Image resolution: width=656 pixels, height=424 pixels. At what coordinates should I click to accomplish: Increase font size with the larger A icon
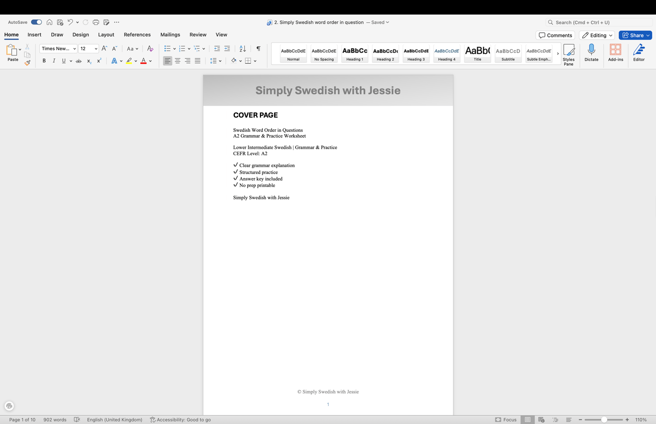point(104,48)
